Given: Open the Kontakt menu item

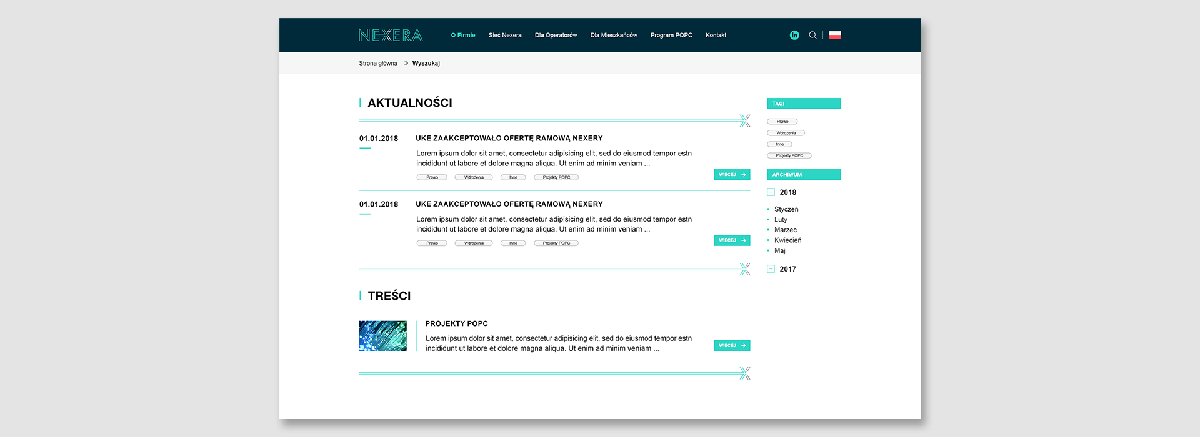Looking at the screenshot, I should [716, 35].
